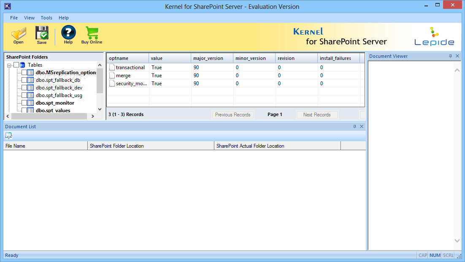Click the Tables database icon in tree
The image size is (465, 262).
point(22,65)
